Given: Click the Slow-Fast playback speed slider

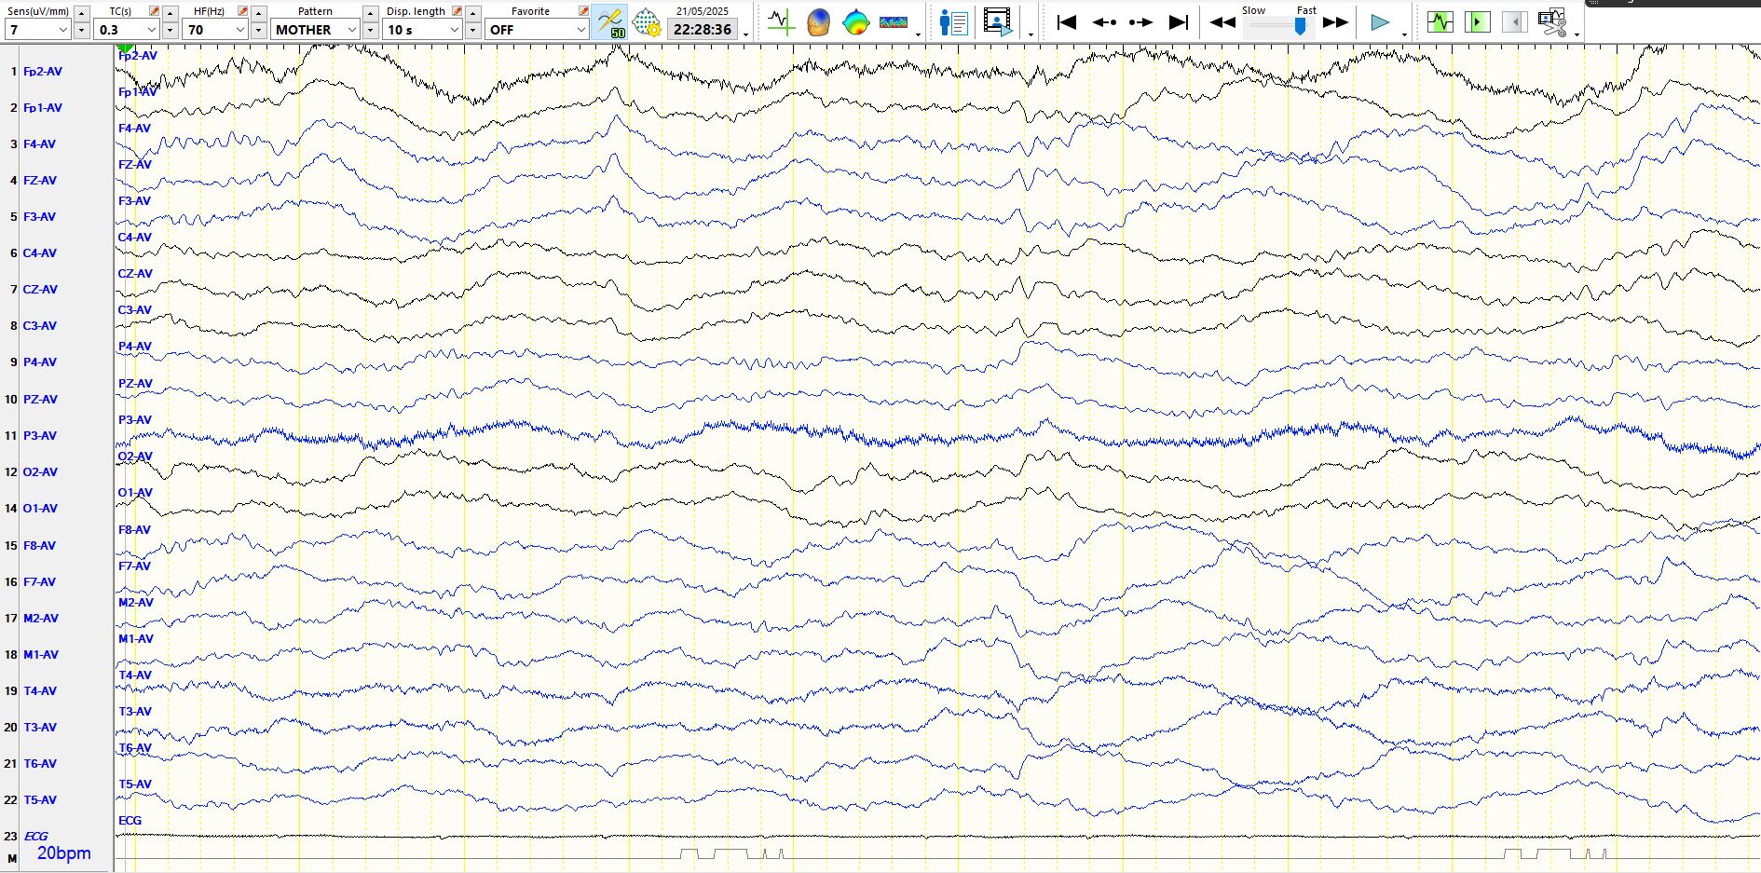Looking at the screenshot, I should [1280, 26].
